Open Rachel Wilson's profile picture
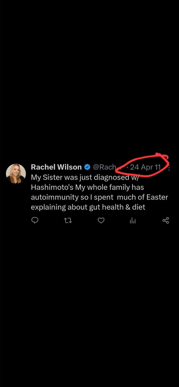 click(16, 174)
